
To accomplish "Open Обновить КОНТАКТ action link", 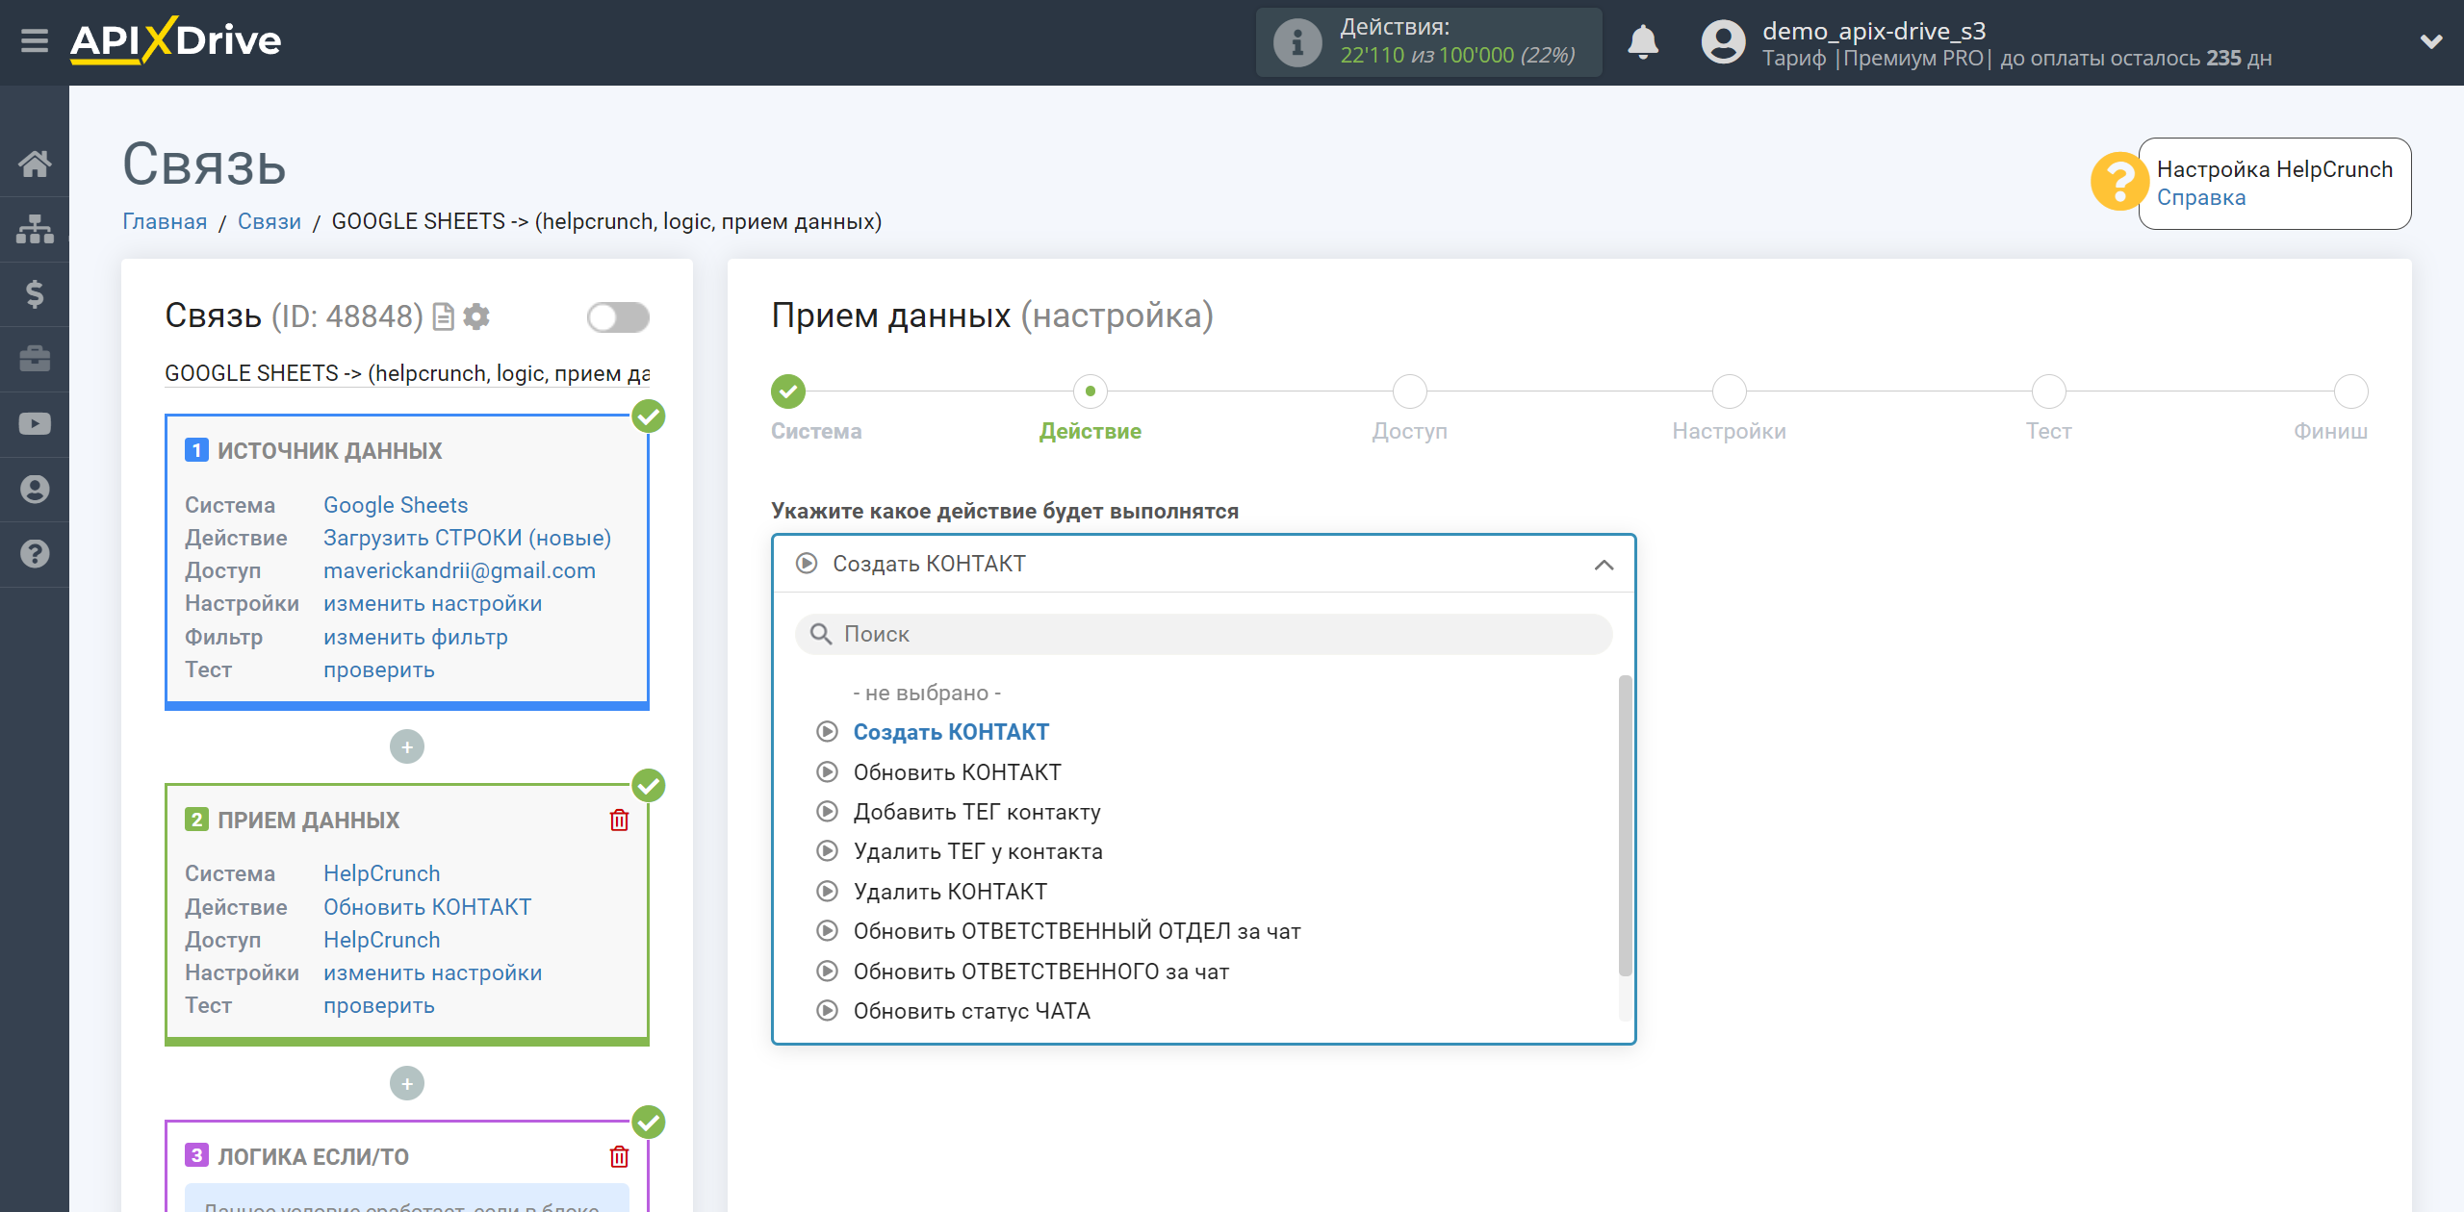I will point(427,907).
